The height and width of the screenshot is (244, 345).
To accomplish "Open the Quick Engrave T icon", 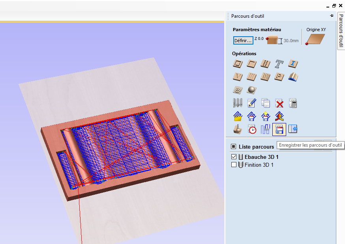I will pos(279,64).
